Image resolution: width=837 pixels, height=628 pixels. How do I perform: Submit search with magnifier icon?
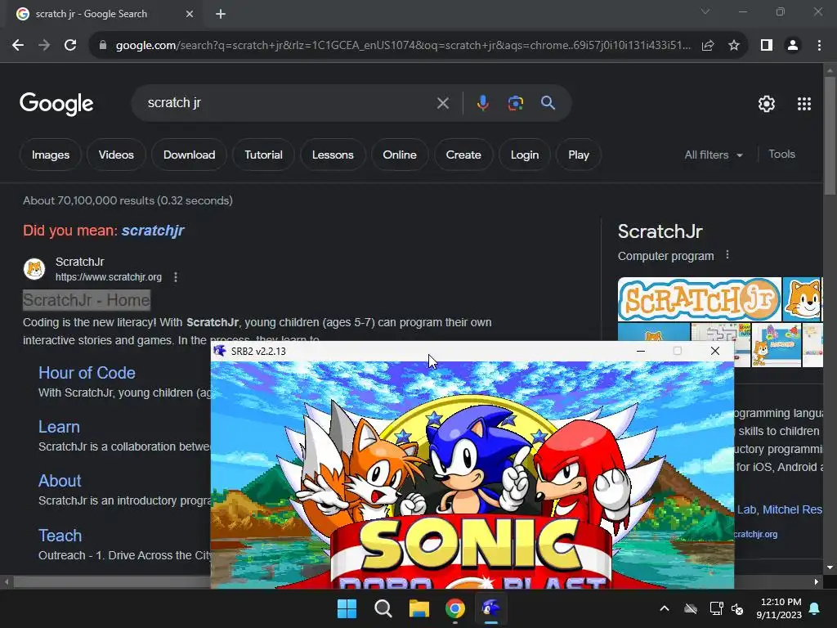548,103
